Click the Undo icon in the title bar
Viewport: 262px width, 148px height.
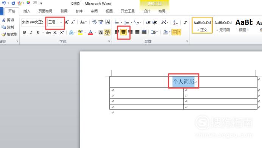click(x=4, y=3)
